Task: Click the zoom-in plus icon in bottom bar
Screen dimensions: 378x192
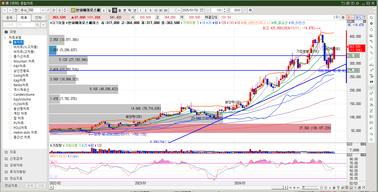Action: (x=326, y=188)
